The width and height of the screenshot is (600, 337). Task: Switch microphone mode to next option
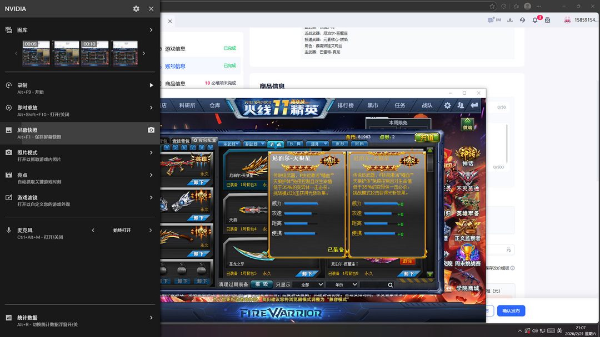(151, 230)
